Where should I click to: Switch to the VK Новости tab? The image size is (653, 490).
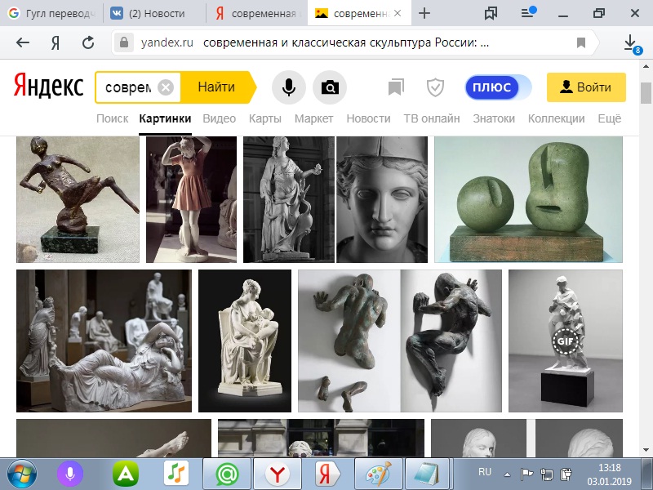point(153,13)
